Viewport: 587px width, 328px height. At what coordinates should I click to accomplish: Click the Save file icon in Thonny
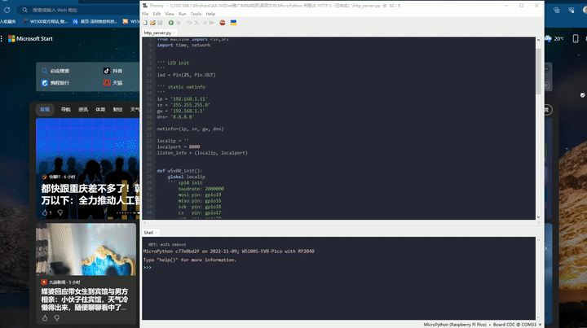click(160, 23)
